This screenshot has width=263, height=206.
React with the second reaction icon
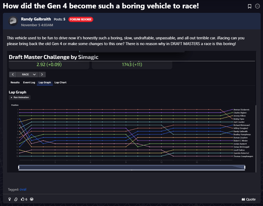tap(16, 199)
